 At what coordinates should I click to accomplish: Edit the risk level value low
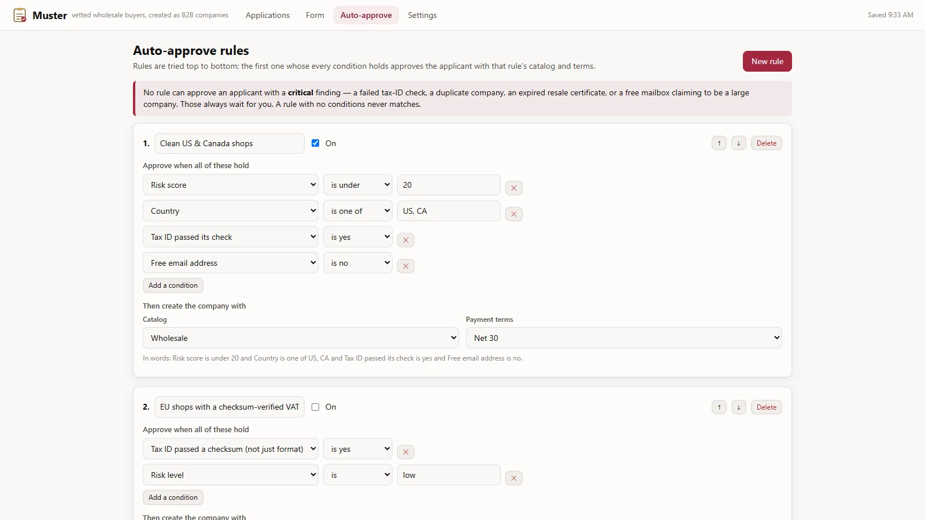pos(449,475)
